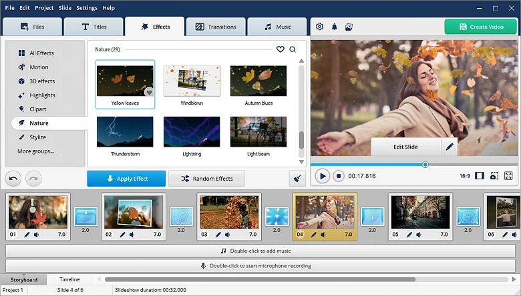Click the preview playback progress slider handle
Image resolution: width=521 pixels, height=296 pixels.
point(425,165)
